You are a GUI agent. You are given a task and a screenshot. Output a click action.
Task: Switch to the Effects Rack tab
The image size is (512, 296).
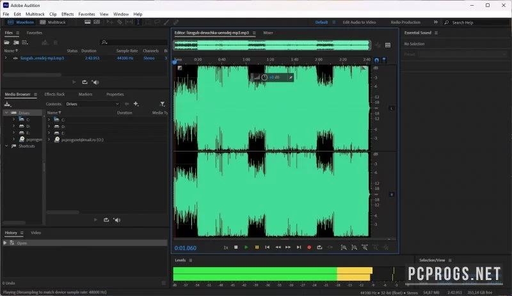click(x=54, y=95)
